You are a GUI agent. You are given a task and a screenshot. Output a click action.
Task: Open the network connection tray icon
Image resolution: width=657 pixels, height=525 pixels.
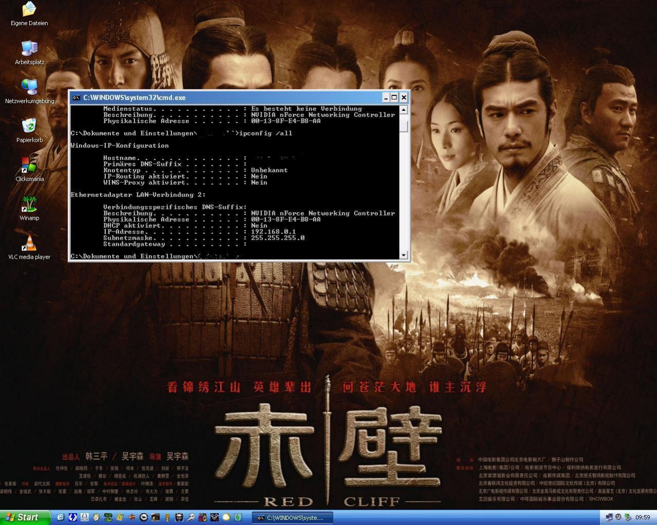[x=609, y=517]
